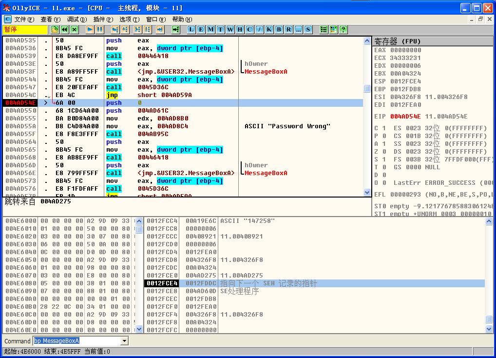Open Threads window with T button
496x358 pixels.
pos(221,30)
